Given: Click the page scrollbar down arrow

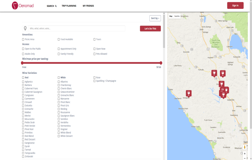Looking at the screenshot, I should pyautogui.click(x=251, y=158).
